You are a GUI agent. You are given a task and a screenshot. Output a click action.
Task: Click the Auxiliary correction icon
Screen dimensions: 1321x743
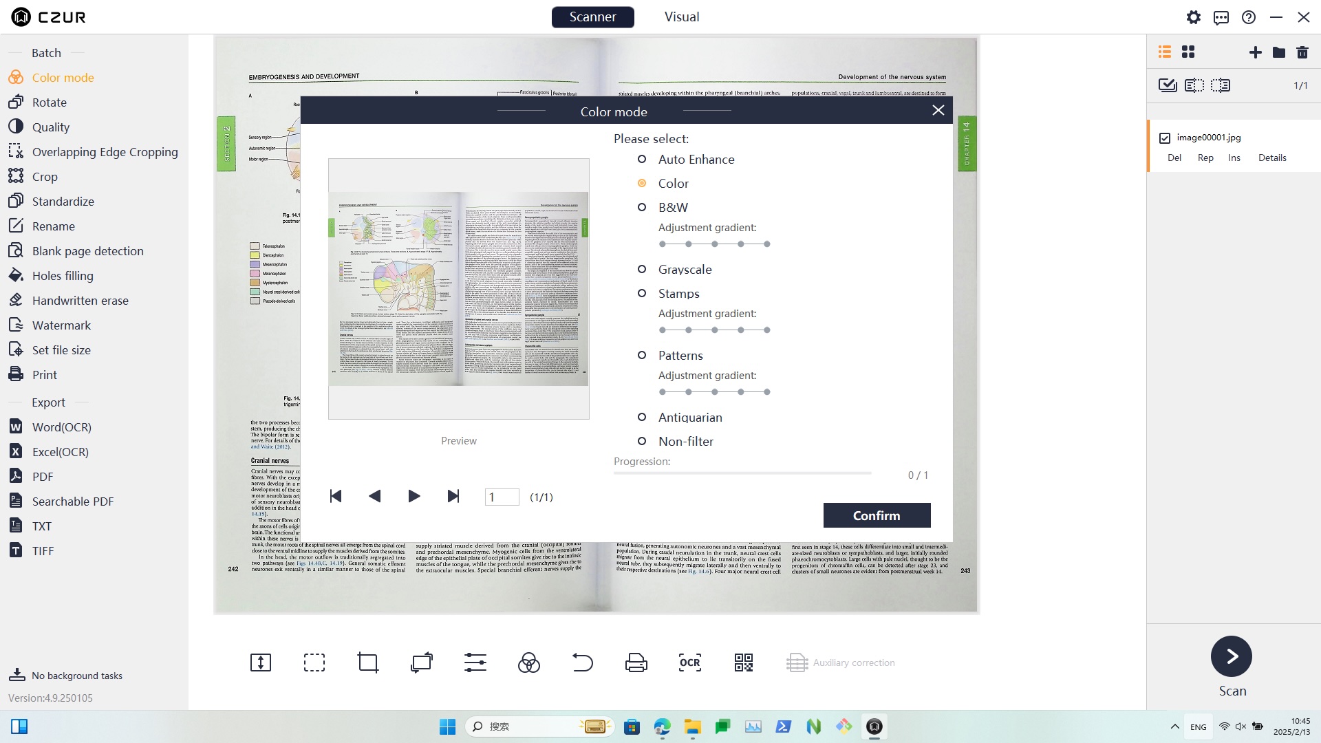[x=797, y=663]
